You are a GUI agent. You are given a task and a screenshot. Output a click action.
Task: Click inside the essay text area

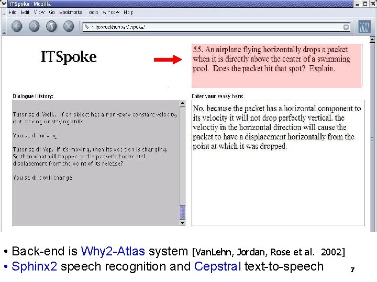point(278,163)
